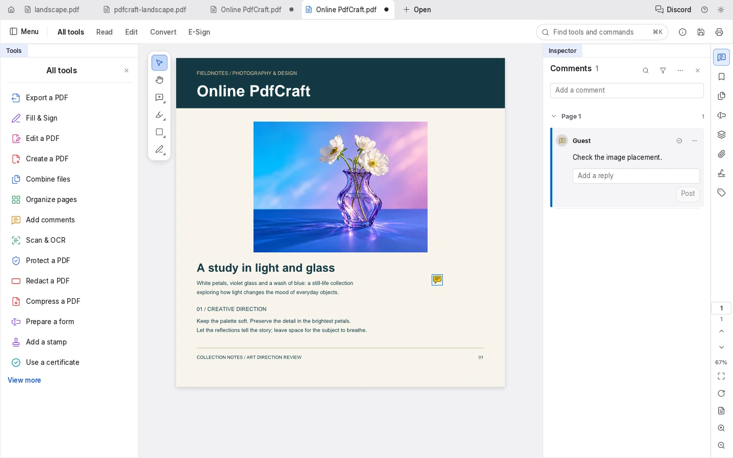Pick the highlighter tool
The height and width of the screenshot is (458, 733).
pyautogui.click(x=159, y=115)
